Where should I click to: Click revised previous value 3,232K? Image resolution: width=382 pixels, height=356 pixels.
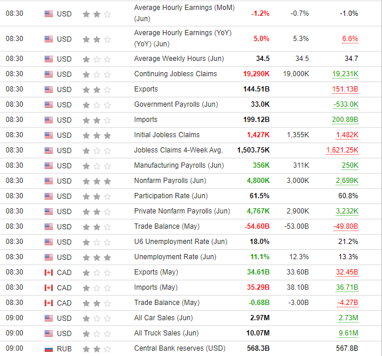click(x=347, y=211)
